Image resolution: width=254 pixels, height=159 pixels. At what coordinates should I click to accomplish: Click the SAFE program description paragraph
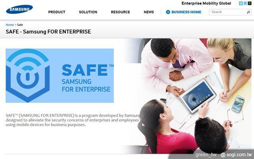pyautogui.click(x=73, y=120)
